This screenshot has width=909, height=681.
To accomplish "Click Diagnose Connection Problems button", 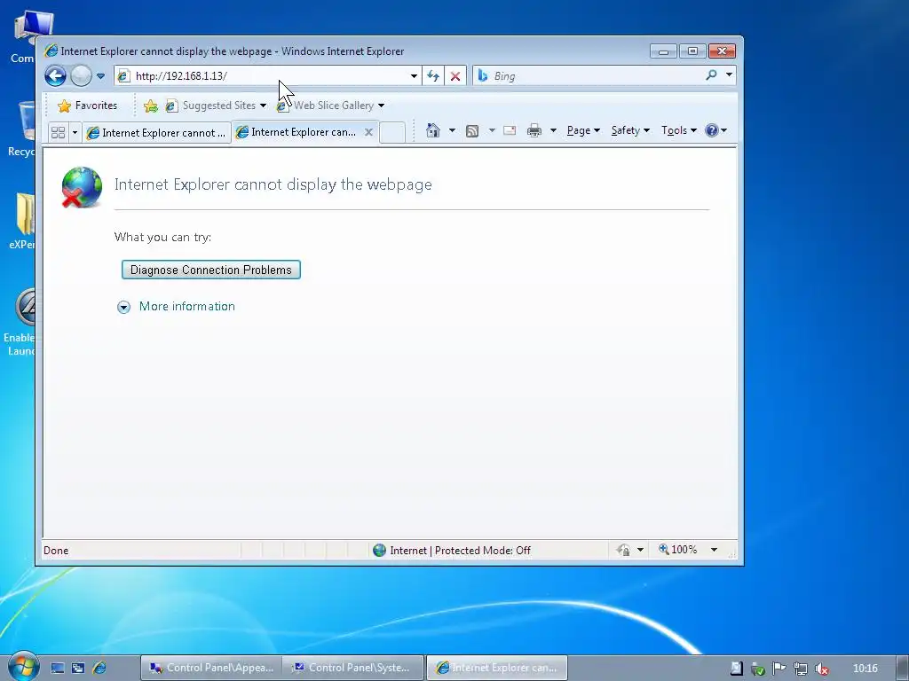I will point(211,270).
